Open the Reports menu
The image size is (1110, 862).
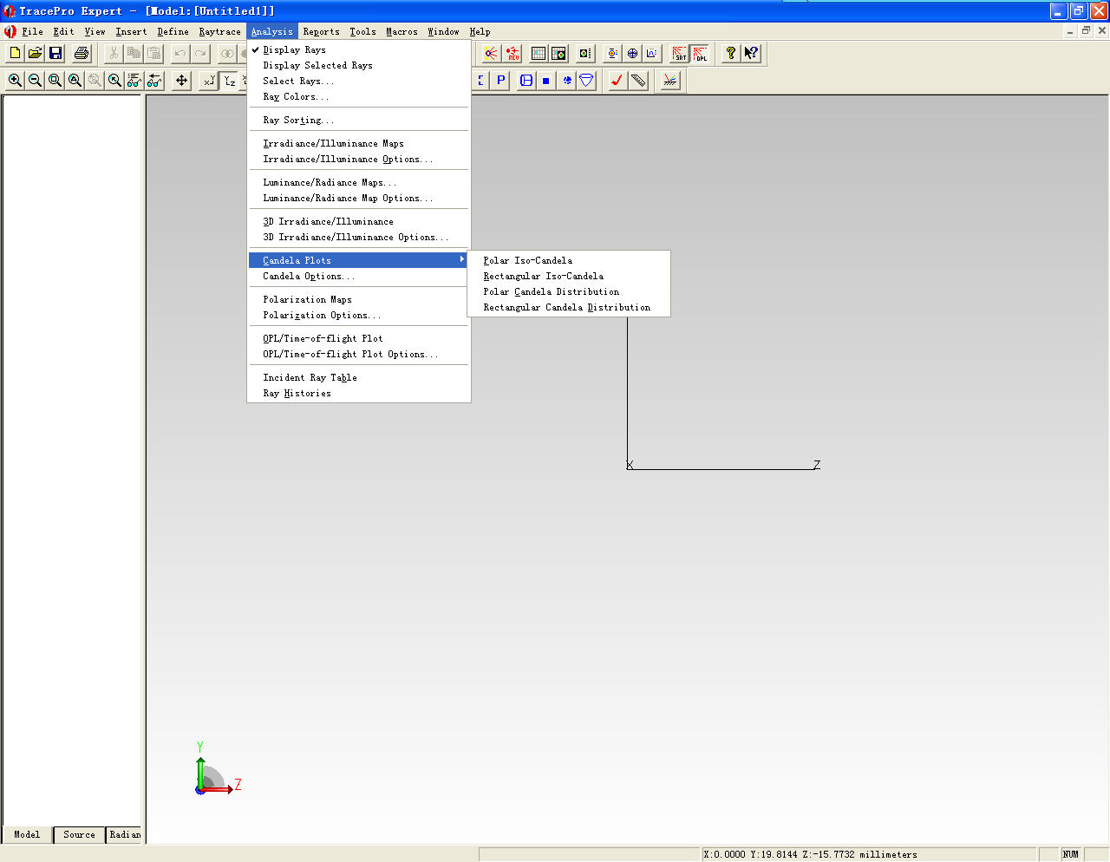click(x=321, y=31)
